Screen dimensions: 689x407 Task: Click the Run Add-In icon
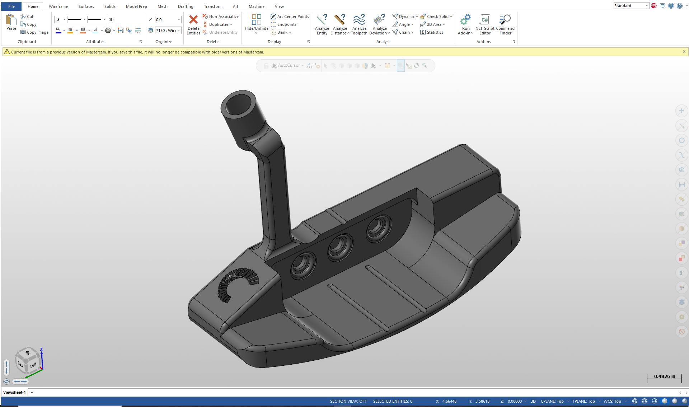465,24
